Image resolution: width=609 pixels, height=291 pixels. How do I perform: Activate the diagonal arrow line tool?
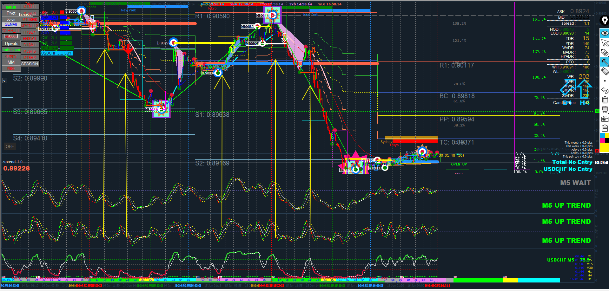[x=605, y=62]
